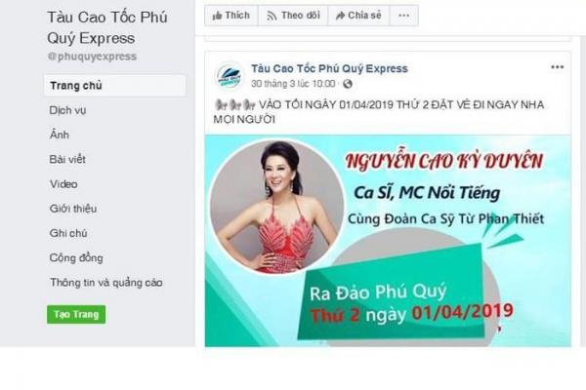Viewport: 586px width, 390px height.
Task: Open Bài viết posts section
Action: [67, 159]
